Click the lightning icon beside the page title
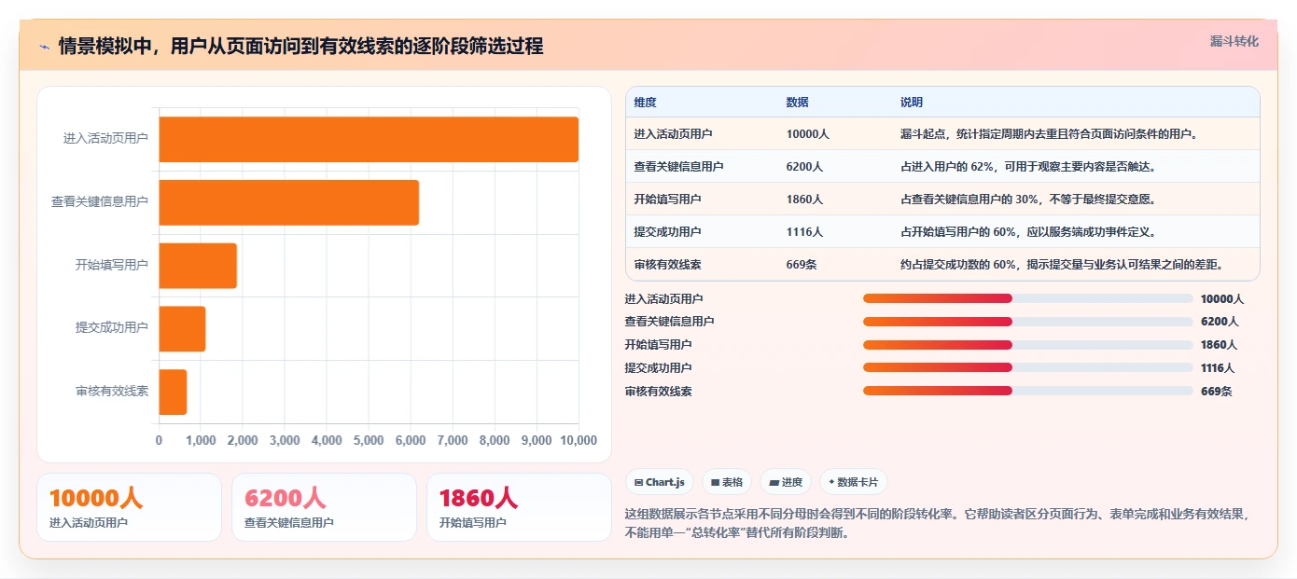 click(x=45, y=47)
